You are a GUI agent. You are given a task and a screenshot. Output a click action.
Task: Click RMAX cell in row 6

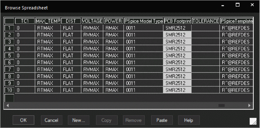[114, 62]
